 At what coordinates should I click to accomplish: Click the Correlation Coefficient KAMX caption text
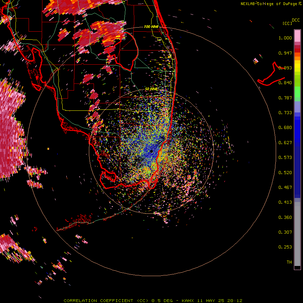click(153, 301)
